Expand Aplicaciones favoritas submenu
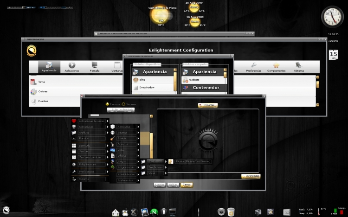348x217 pixels. tap(90, 121)
